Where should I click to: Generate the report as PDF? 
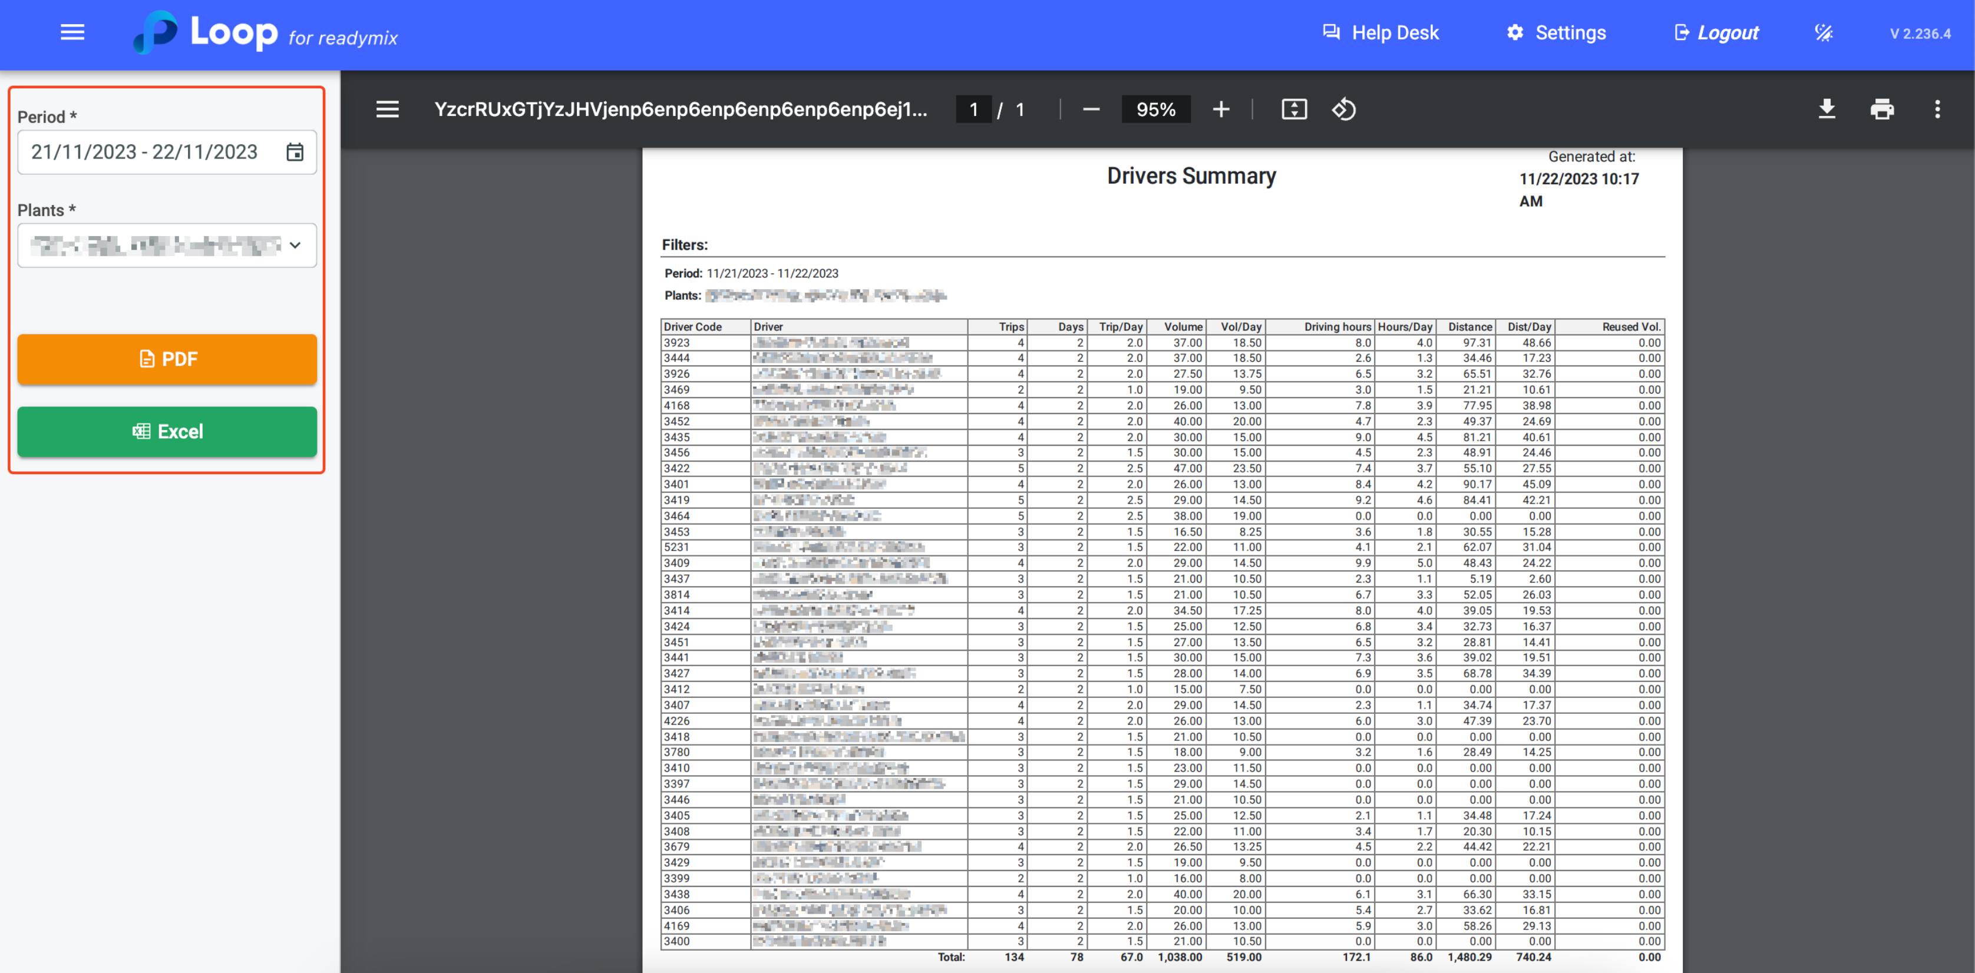point(167,359)
